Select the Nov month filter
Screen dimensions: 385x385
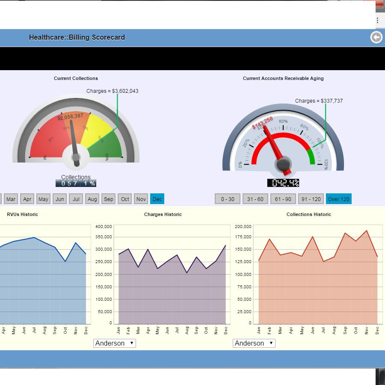click(141, 199)
